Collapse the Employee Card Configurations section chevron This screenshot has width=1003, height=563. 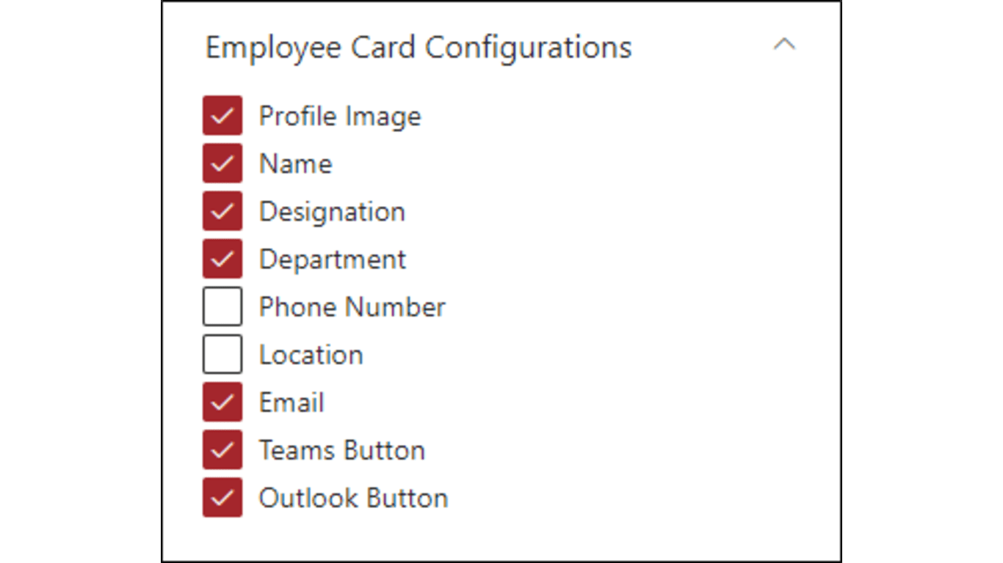[x=784, y=45]
